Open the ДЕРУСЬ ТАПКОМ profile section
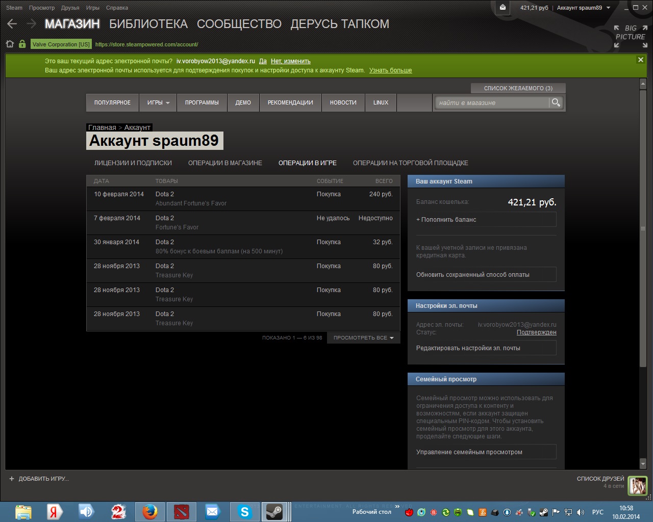The image size is (653, 522). pyautogui.click(x=340, y=24)
